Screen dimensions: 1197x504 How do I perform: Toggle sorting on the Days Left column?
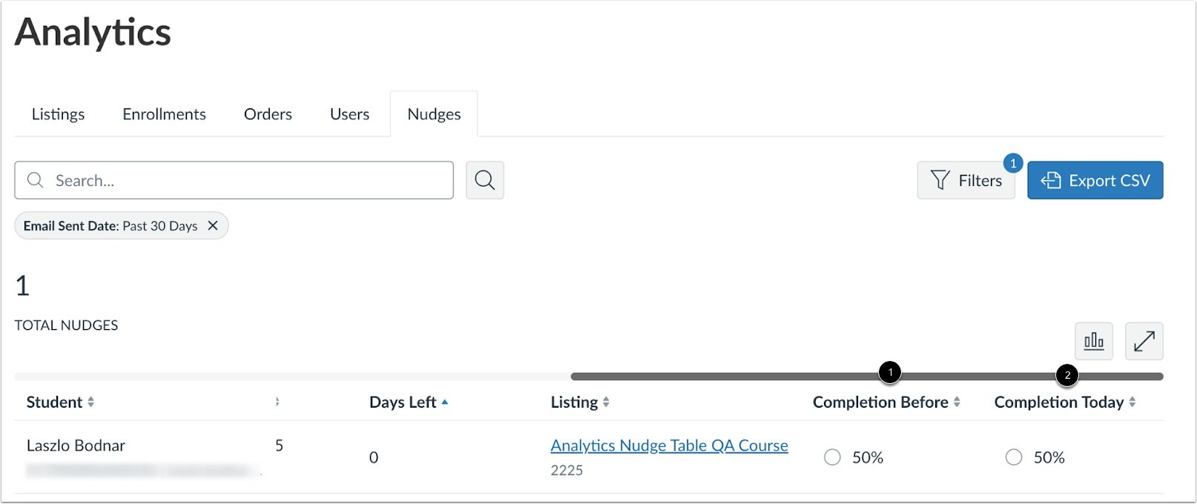tap(445, 402)
